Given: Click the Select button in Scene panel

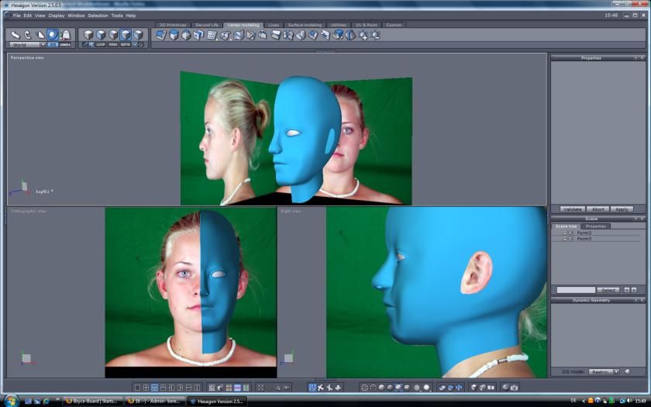Looking at the screenshot, I should [608, 290].
